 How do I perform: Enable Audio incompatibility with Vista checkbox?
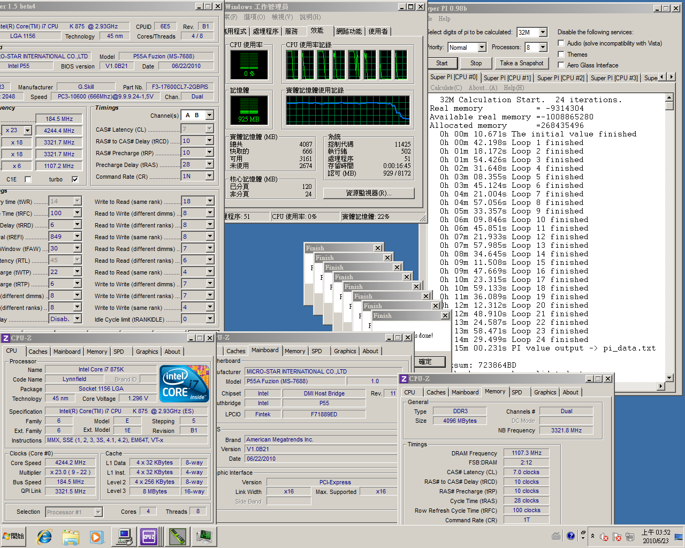point(561,43)
